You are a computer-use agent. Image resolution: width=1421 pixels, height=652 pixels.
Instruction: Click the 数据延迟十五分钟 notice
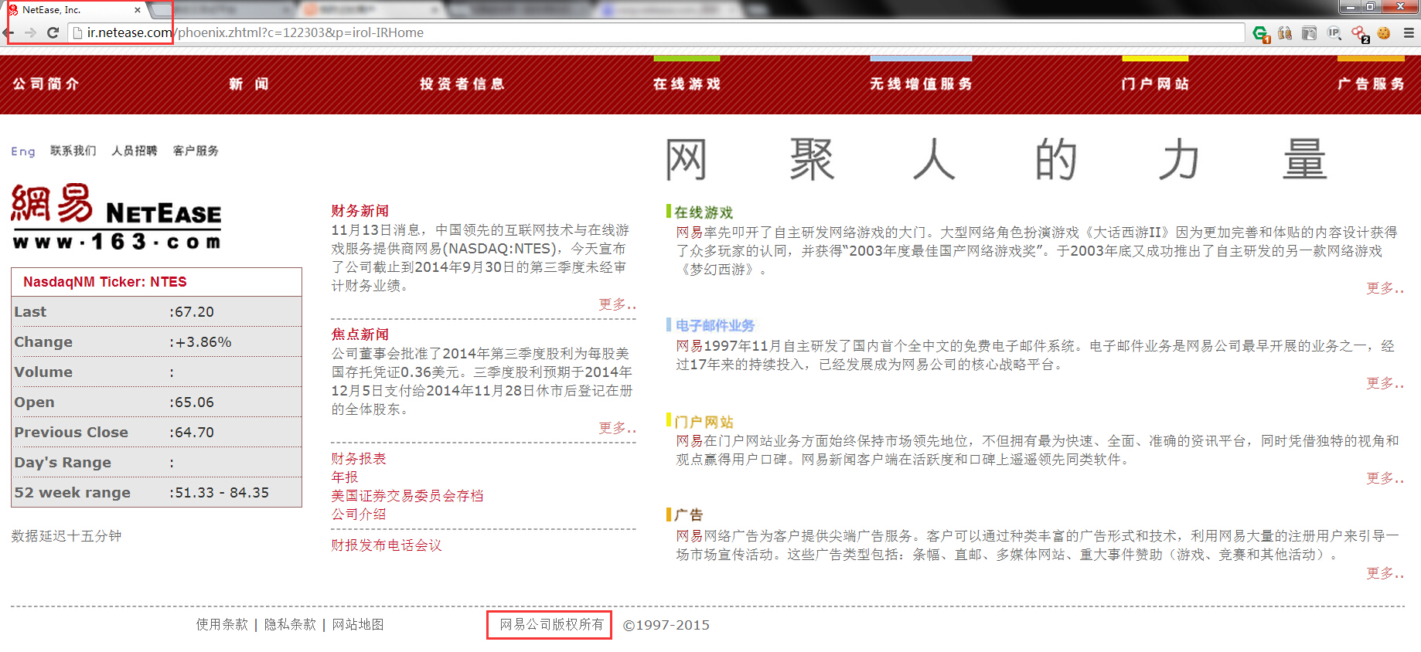point(66,536)
